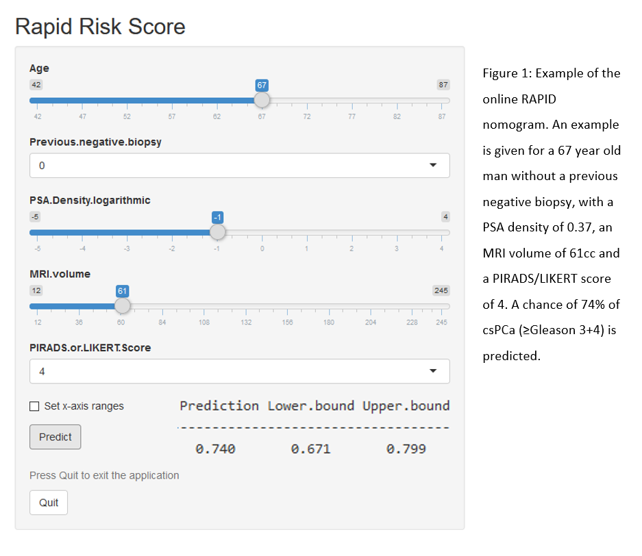
Task: Click the Age slider track at tick 52
Action: pyautogui.click(x=127, y=100)
